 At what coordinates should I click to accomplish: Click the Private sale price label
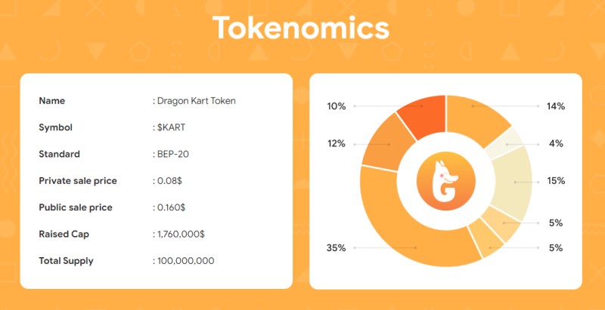pos(78,181)
